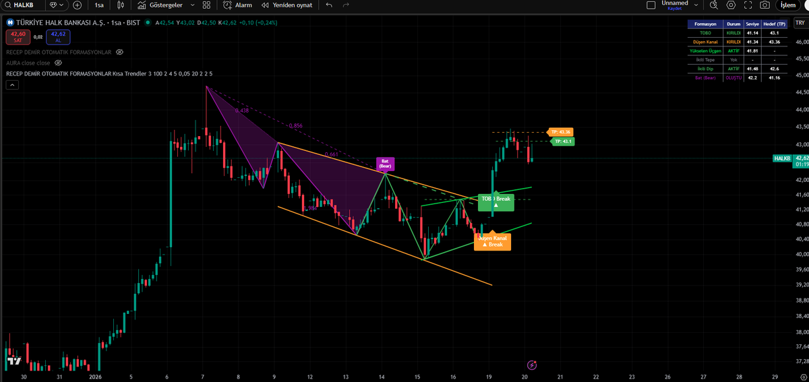
Task: Click the Düşen Kanal Break label
Action: pyautogui.click(x=492, y=241)
